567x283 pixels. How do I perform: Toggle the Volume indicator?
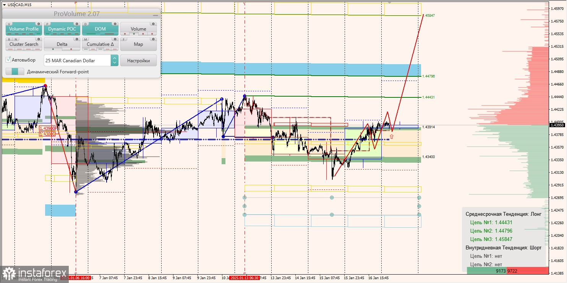[138, 29]
